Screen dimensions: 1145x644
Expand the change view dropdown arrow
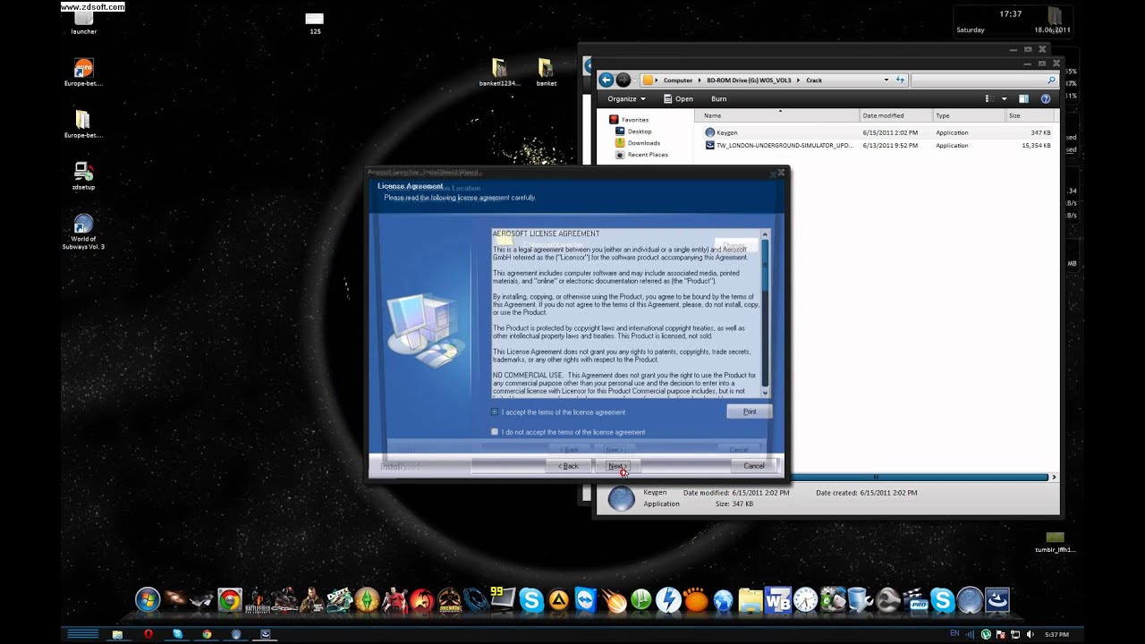point(1005,98)
